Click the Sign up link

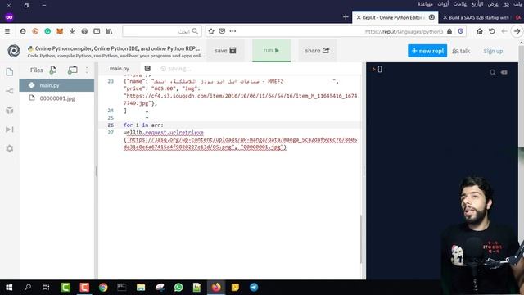493,51
